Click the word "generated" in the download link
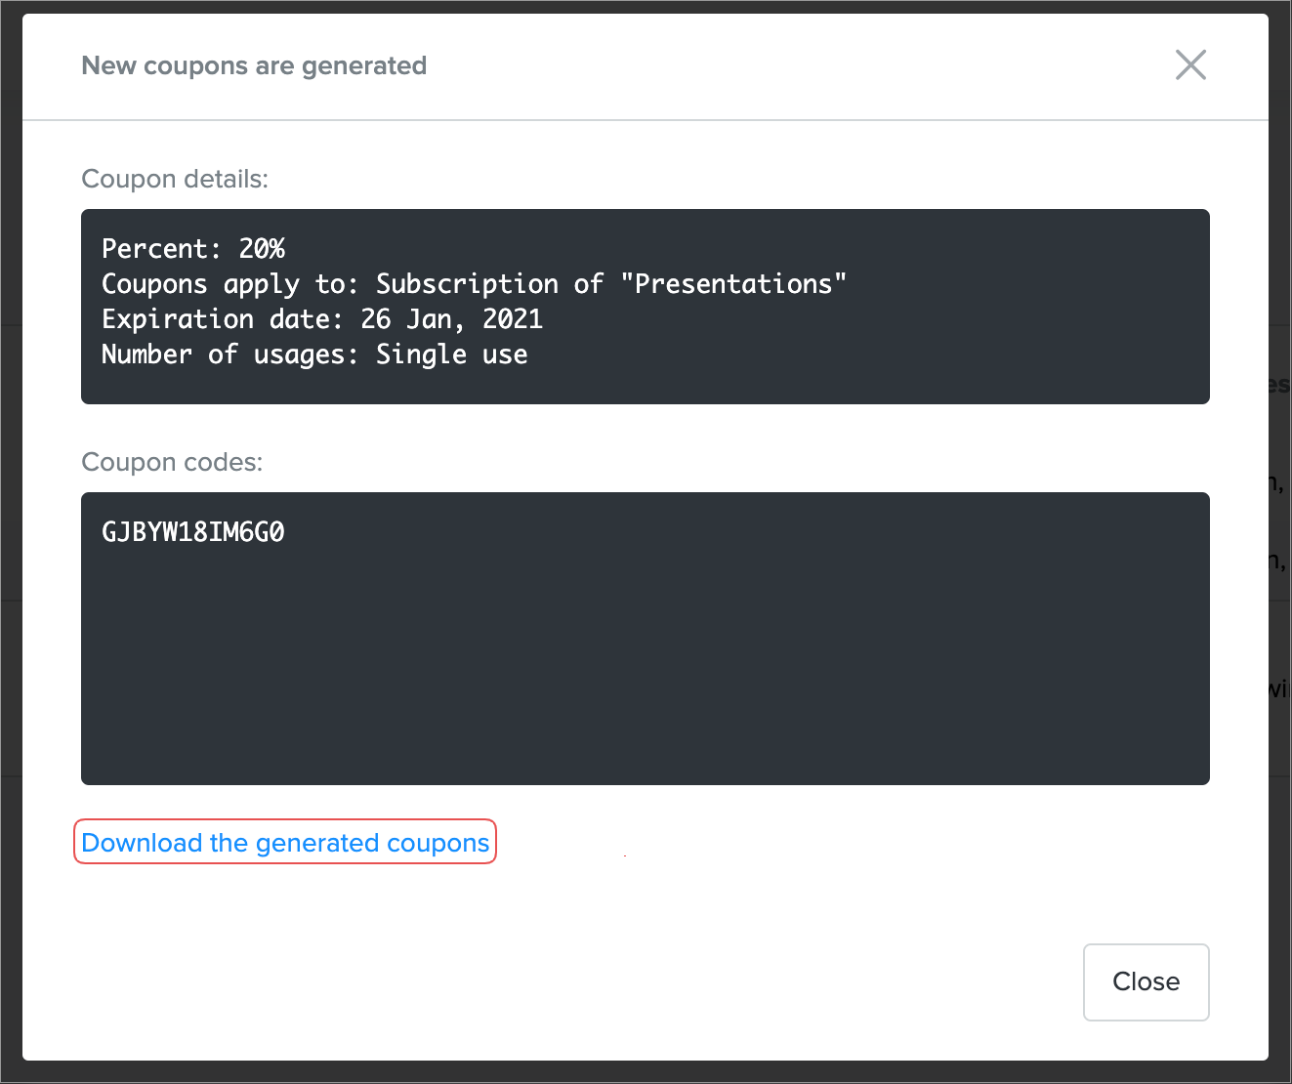The image size is (1292, 1084). (x=317, y=844)
